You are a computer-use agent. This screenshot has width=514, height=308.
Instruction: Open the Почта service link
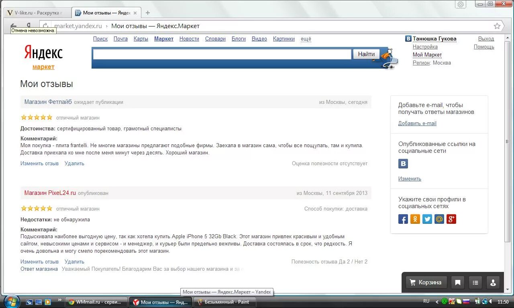(120, 39)
